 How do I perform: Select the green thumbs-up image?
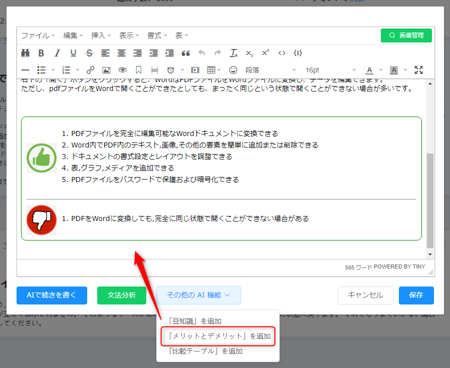pos(42,158)
